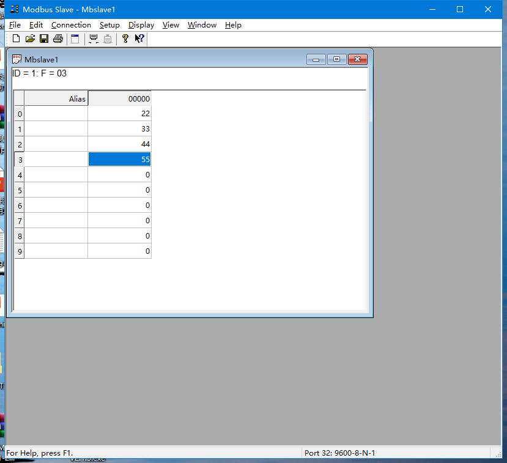Click the Alias column header
The width and height of the screenshot is (507, 463).
[56, 98]
